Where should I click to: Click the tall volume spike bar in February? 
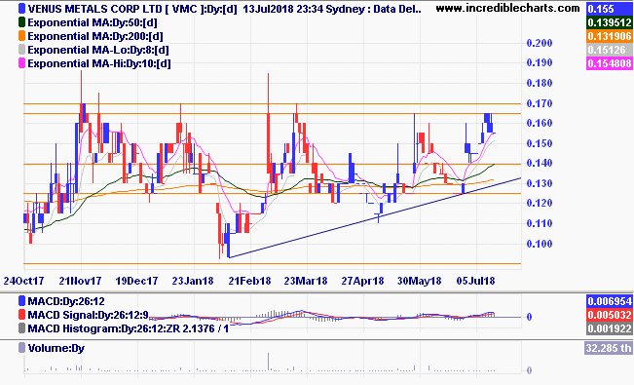[268, 362]
